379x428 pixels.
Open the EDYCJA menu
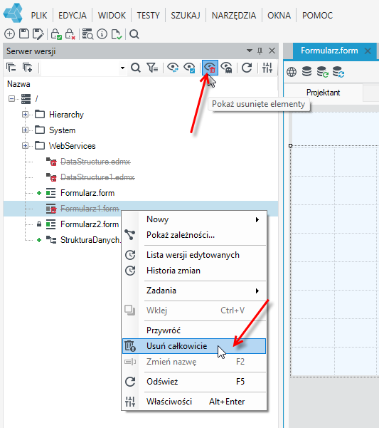73,15
